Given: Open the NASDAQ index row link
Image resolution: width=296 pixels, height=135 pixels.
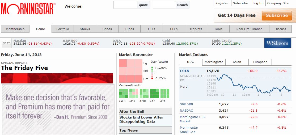Looking at the screenshot, I should coord(187,111).
